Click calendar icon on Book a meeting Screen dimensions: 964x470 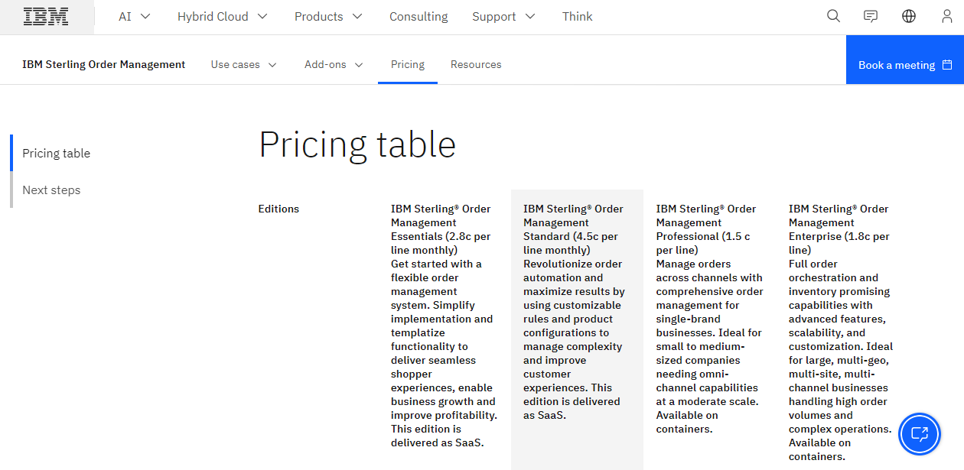(x=947, y=65)
